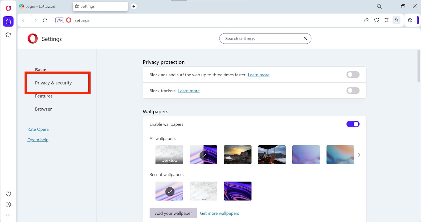Click the VPN badge in address bar
The image size is (421, 222).
point(60,20)
